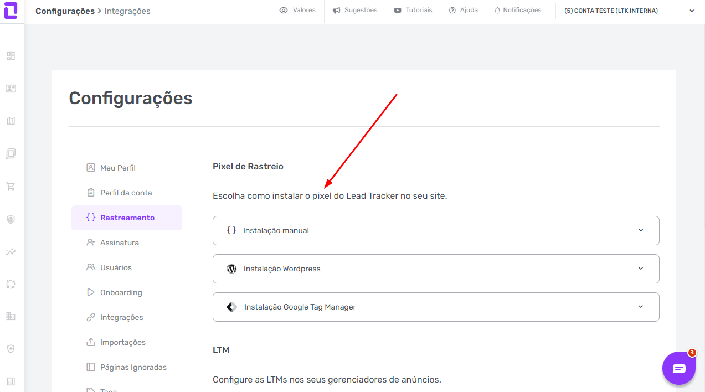Image resolution: width=705 pixels, height=392 pixels.
Task: Open the Ajuda help link
Action: point(464,10)
